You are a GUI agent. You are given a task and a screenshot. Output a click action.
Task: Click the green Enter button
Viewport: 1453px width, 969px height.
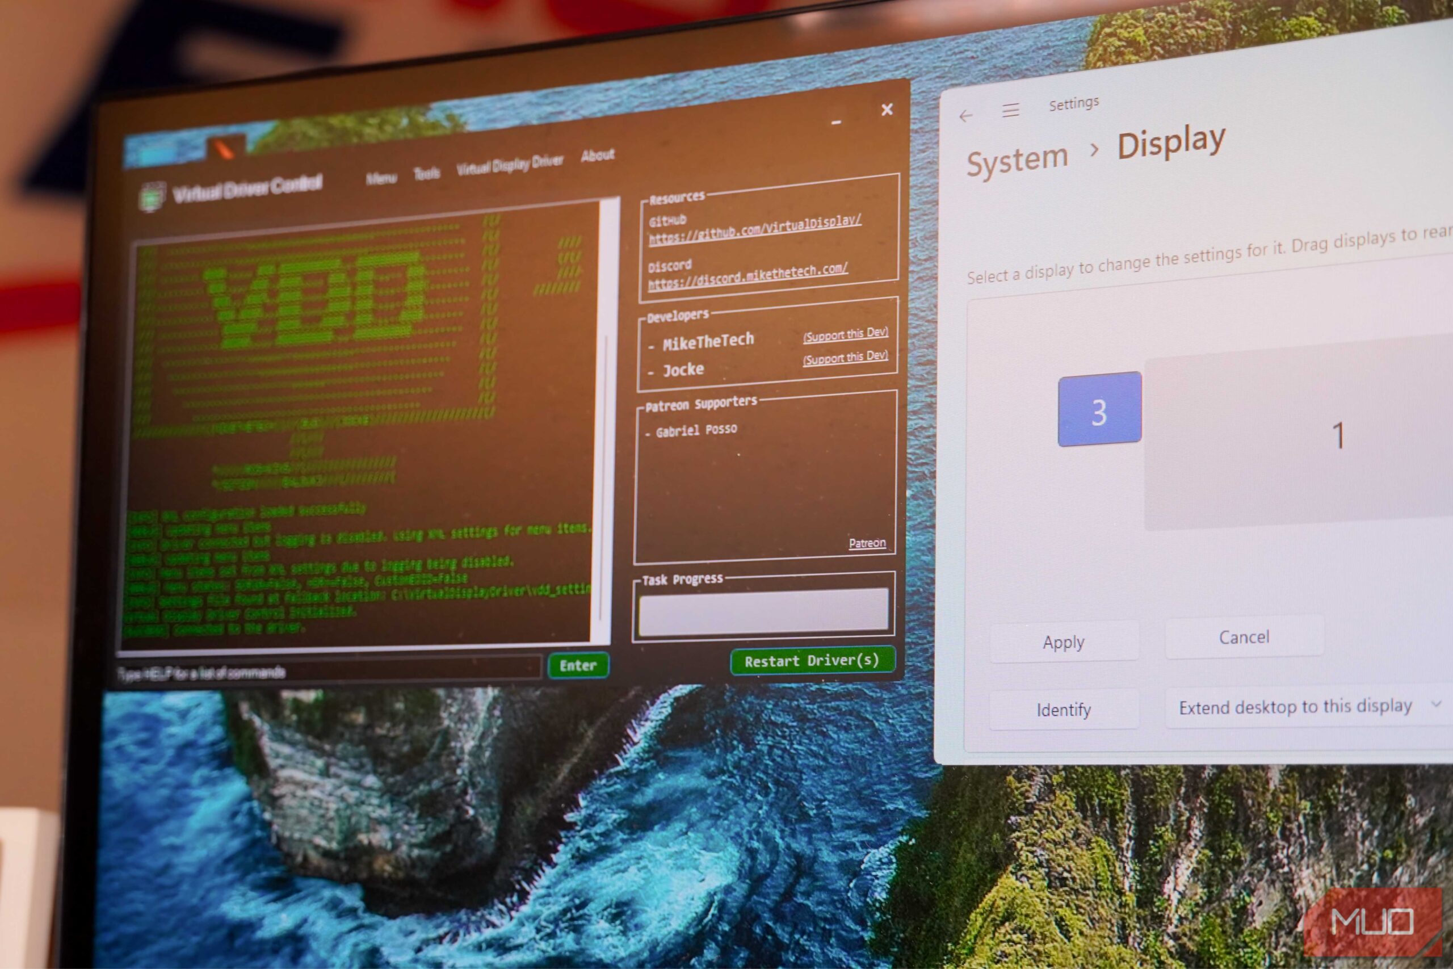point(578,665)
